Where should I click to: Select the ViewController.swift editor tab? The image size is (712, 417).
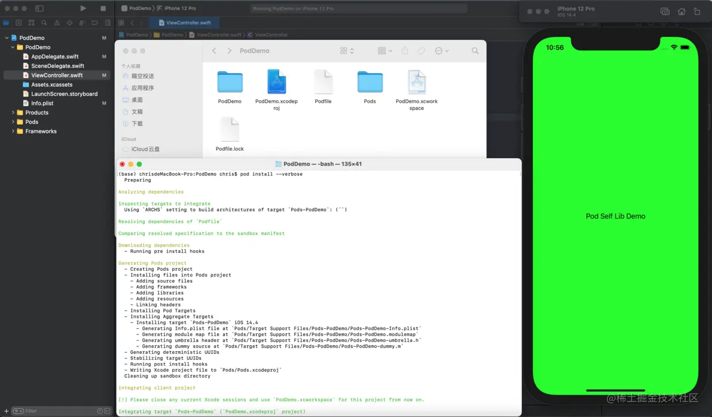click(x=184, y=23)
